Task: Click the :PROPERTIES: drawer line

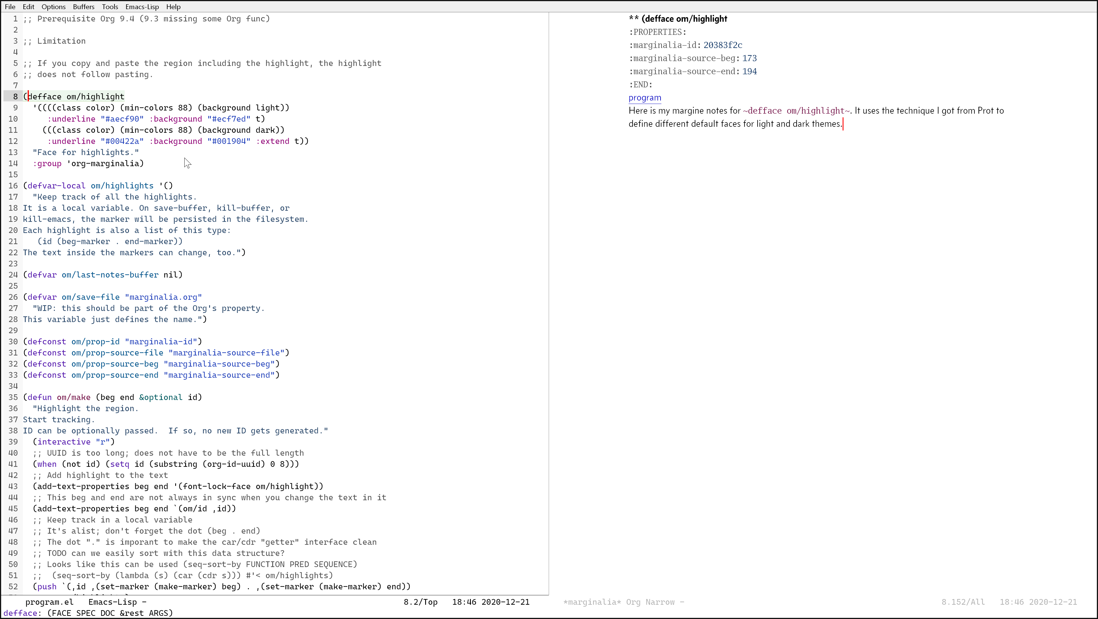Action: pyautogui.click(x=657, y=32)
